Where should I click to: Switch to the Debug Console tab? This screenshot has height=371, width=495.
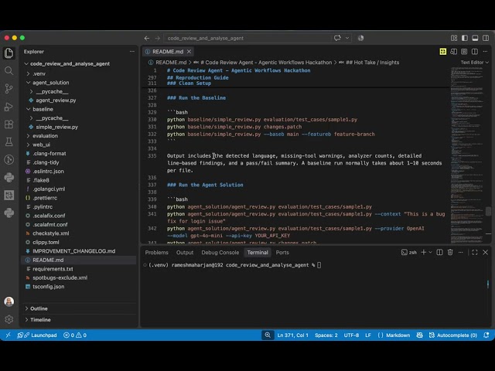tap(220, 253)
